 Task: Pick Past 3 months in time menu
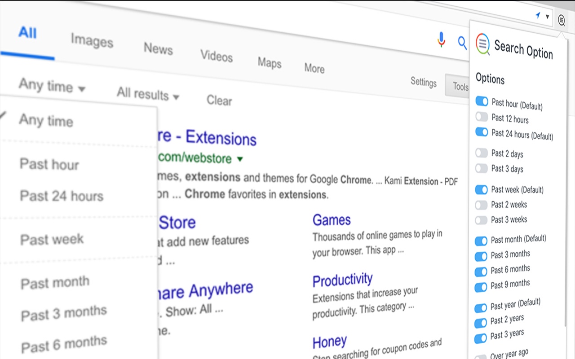pos(64,314)
